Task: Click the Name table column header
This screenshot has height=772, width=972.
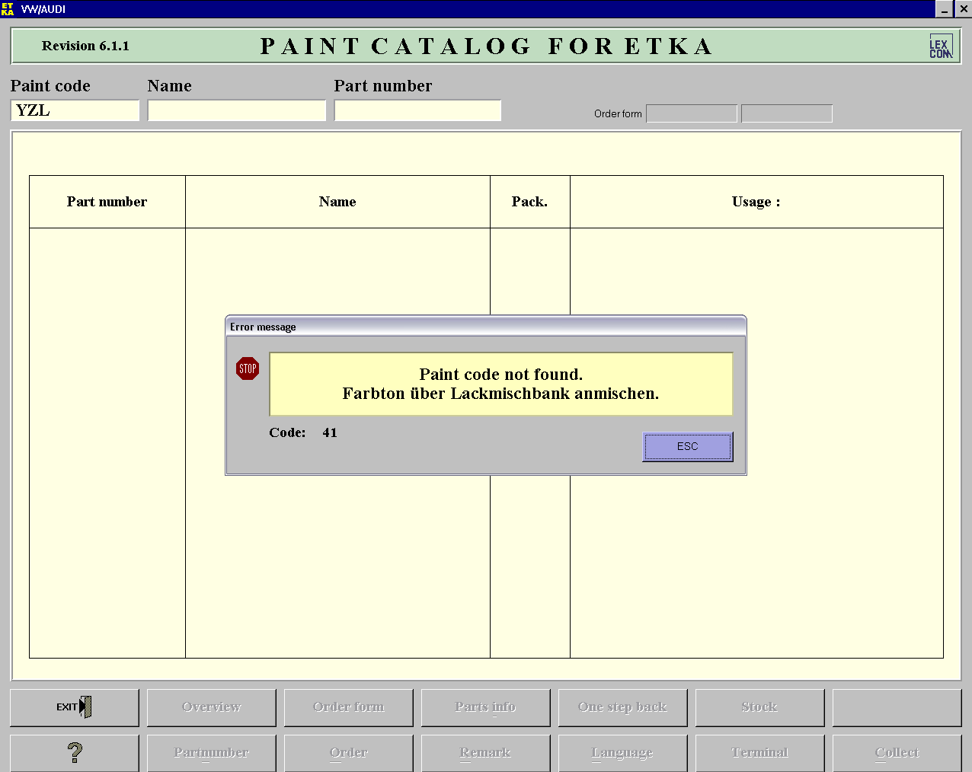Action: coord(337,202)
